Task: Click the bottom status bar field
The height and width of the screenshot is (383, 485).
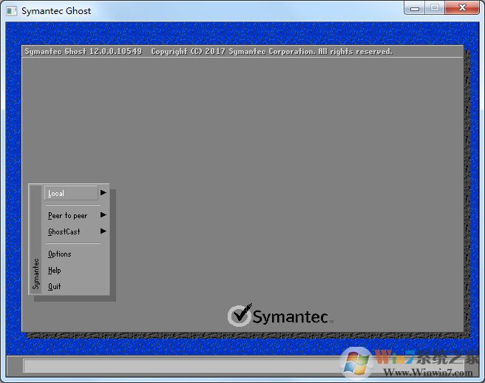Action: pos(243,366)
